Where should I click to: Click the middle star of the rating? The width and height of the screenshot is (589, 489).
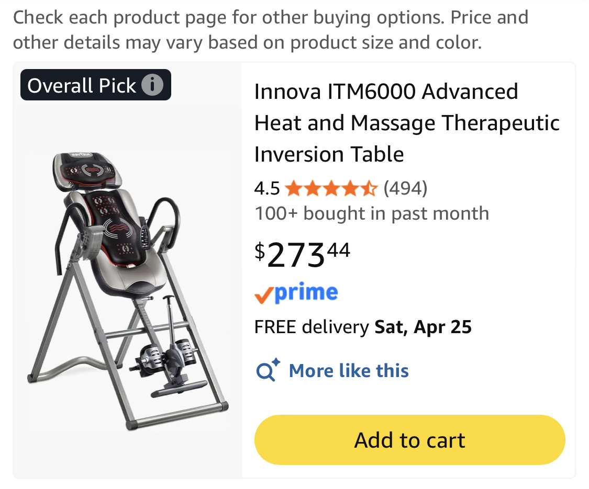click(x=331, y=188)
